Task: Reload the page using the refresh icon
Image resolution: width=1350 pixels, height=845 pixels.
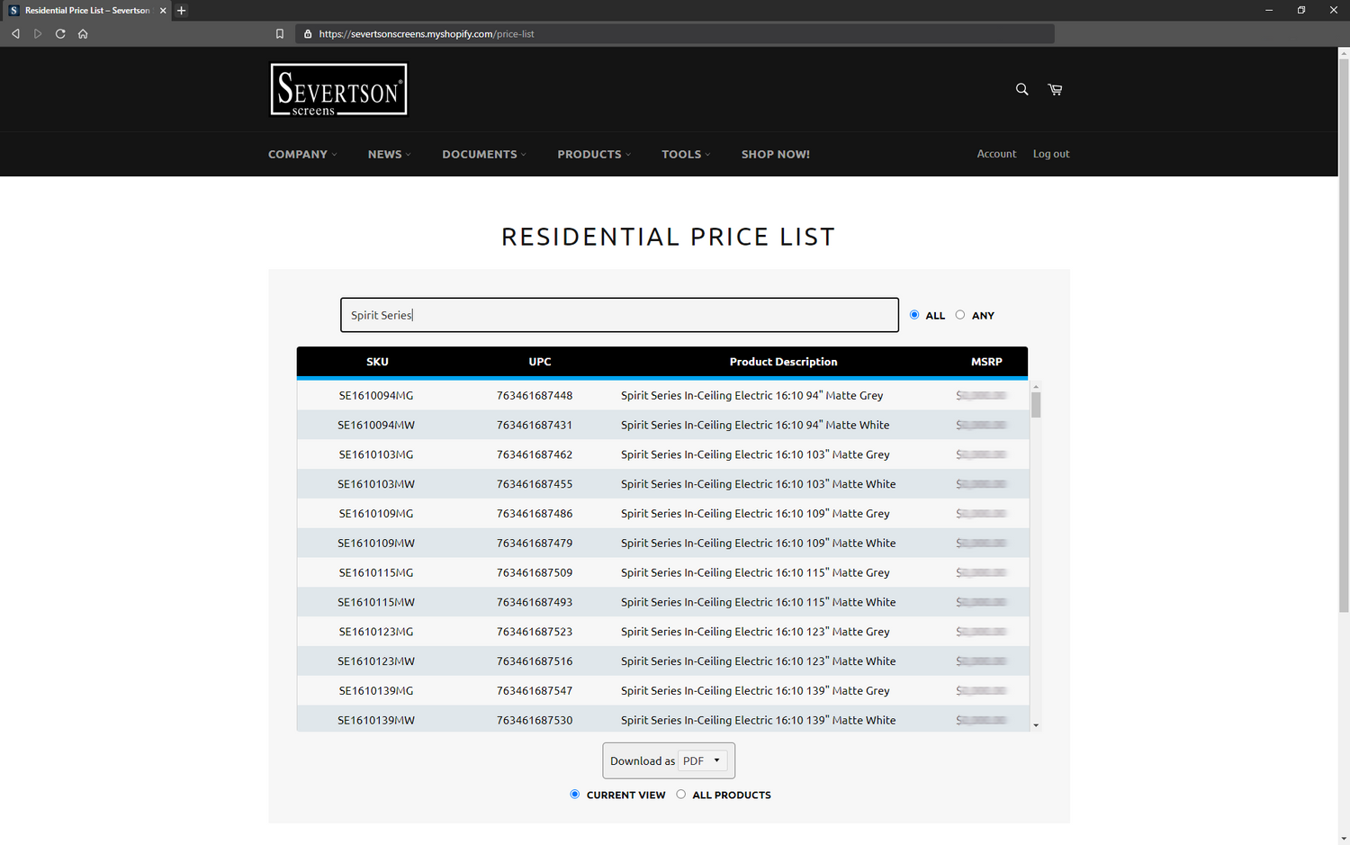Action: (x=59, y=33)
